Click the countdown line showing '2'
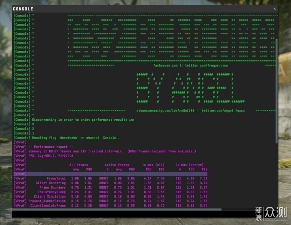Image resolution: width=291 pixels, height=225 pixels. click(24, 129)
